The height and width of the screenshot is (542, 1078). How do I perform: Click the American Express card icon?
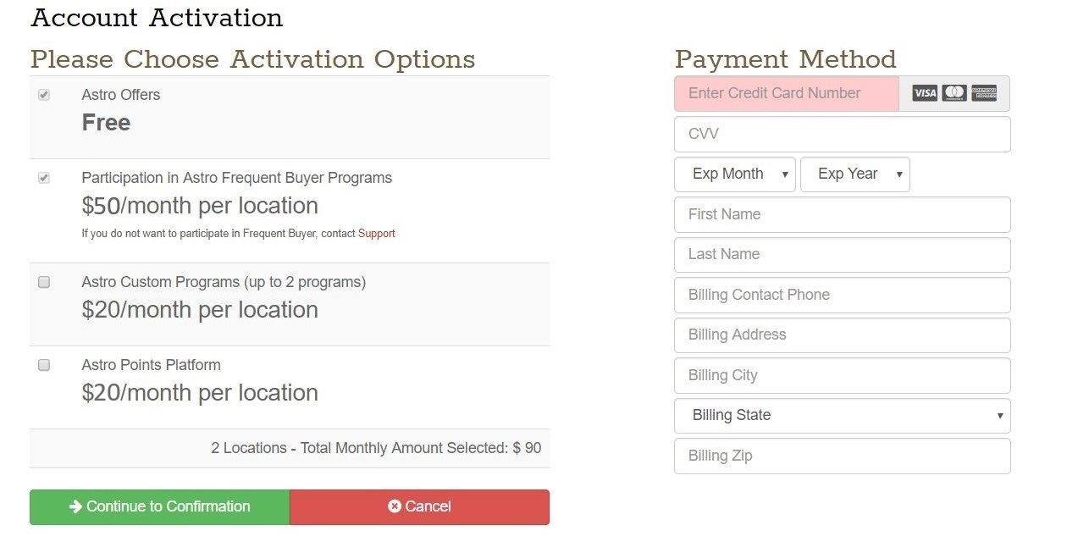(x=984, y=93)
